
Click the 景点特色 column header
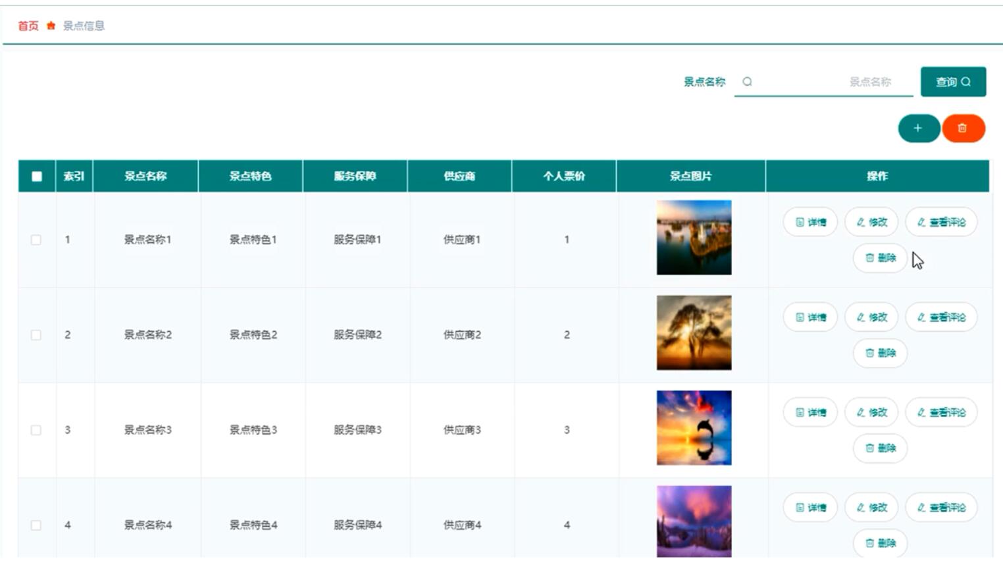click(x=250, y=176)
